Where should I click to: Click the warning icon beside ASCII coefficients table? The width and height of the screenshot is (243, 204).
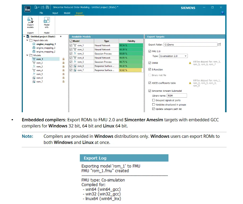pyautogui.click(x=190, y=83)
